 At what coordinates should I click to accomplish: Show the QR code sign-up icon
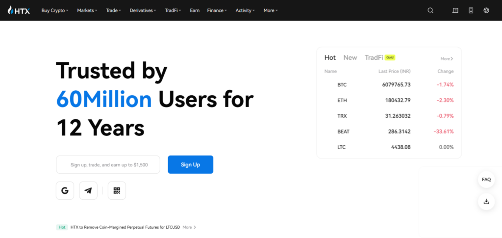click(x=117, y=190)
